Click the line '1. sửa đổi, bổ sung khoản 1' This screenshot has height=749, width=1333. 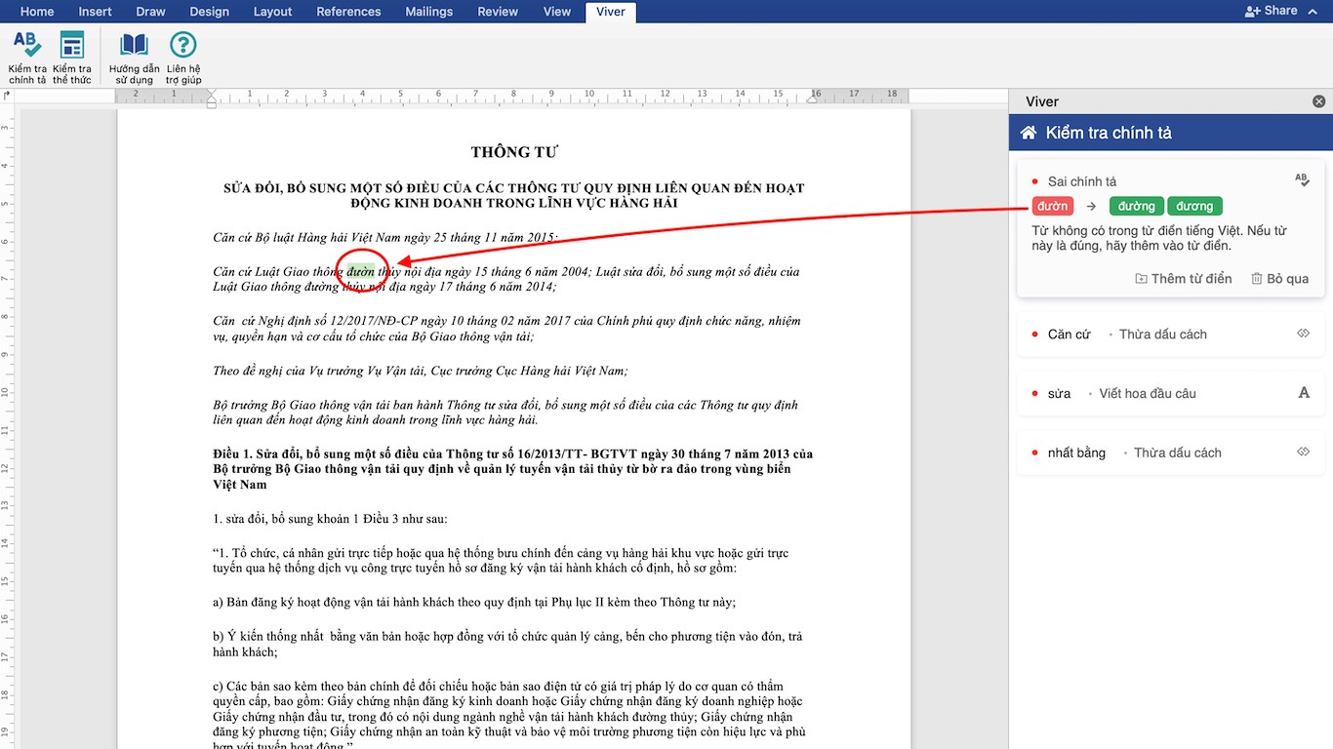coord(330,519)
